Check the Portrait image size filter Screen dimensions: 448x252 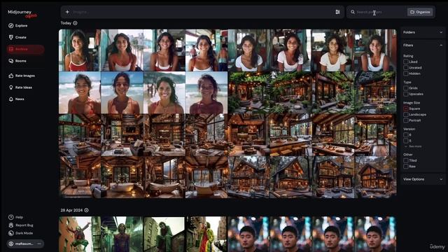pos(406,120)
